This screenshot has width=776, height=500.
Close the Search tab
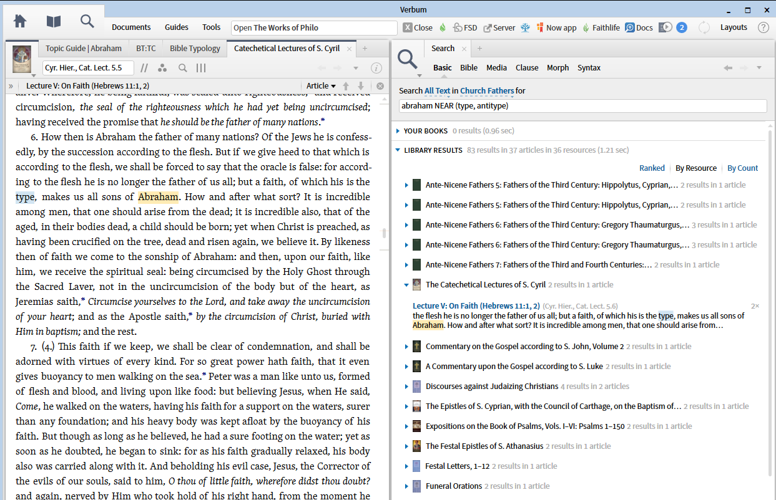(464, 49)
